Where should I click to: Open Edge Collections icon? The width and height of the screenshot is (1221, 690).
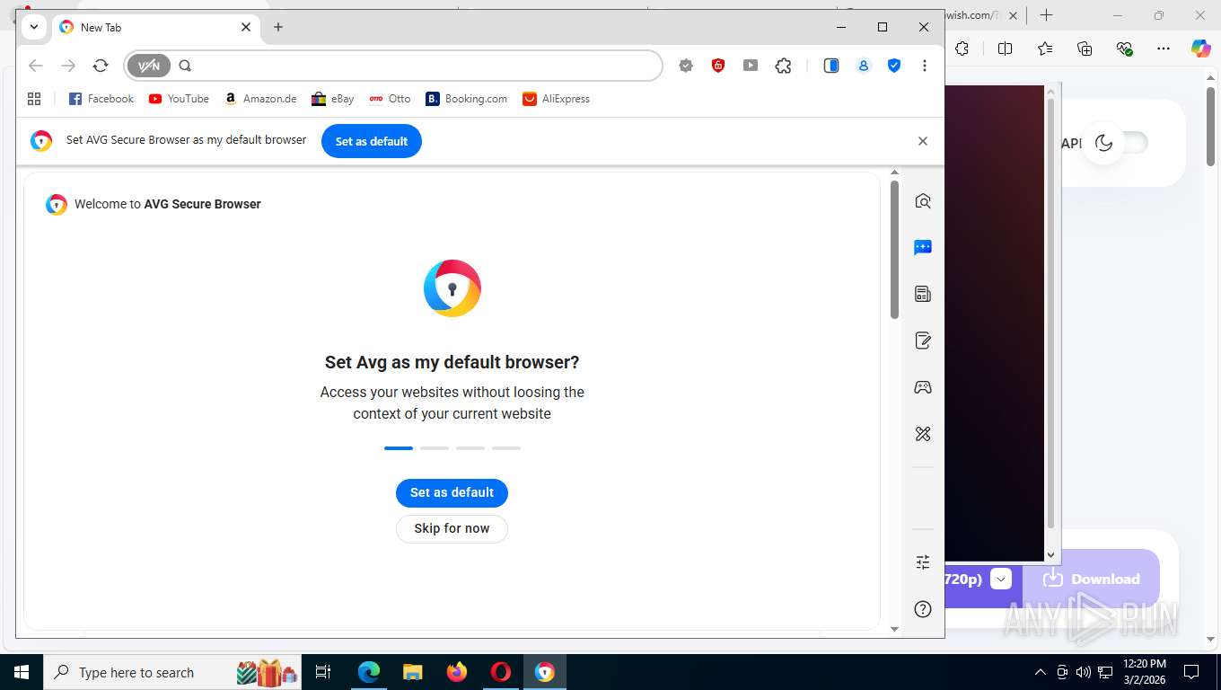[x=1085, y=49]
